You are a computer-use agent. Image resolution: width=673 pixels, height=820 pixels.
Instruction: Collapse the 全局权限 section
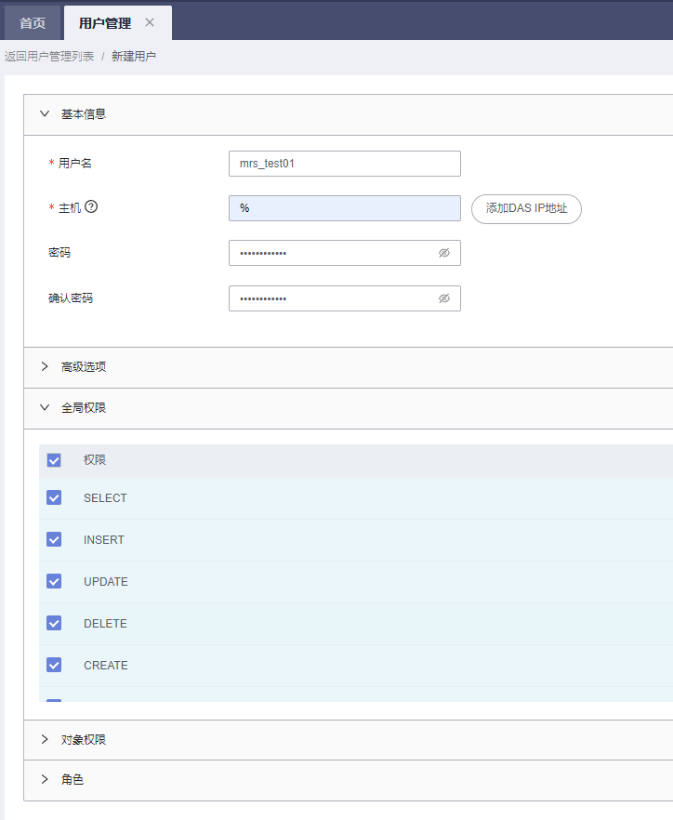coord(45,407)
